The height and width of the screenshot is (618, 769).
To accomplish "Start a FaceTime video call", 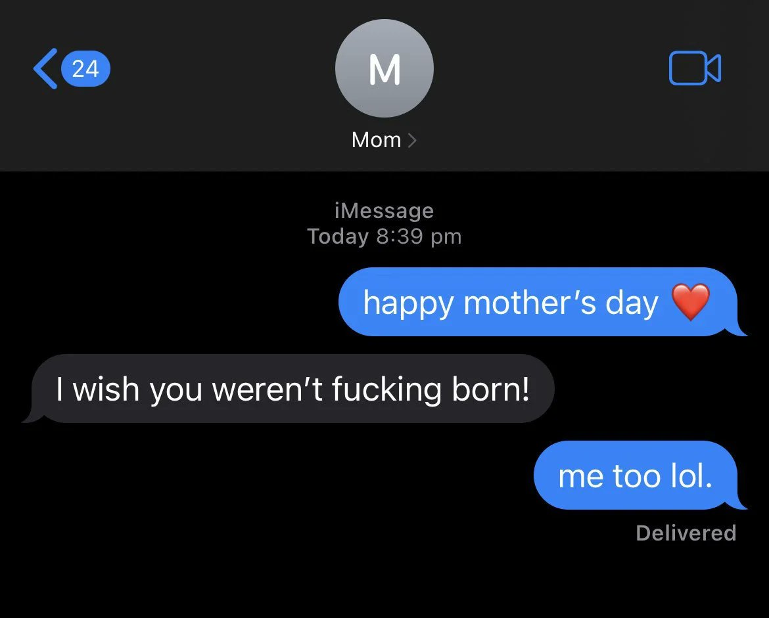I will click(x=695, y=68).
